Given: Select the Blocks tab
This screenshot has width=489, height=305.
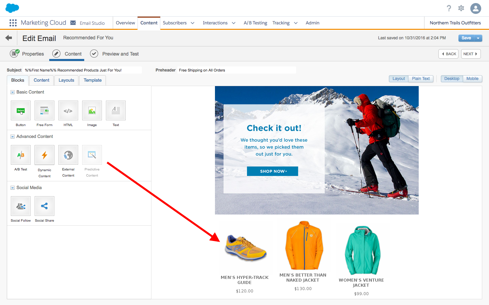Looking at the screenshot, I should (18, 80).
